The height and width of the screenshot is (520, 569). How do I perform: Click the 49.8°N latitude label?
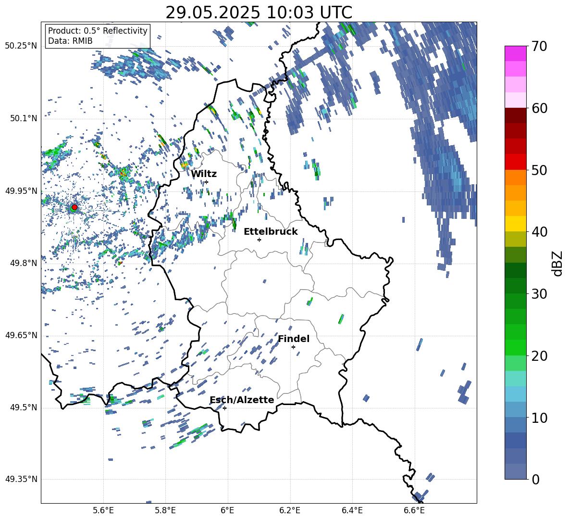coord(24,263)
